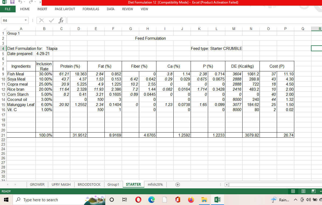Image resolution: width=322 pixels, height=205 pixels.
Task: Click the Windows Start button
Action: [x=6, y=200]
